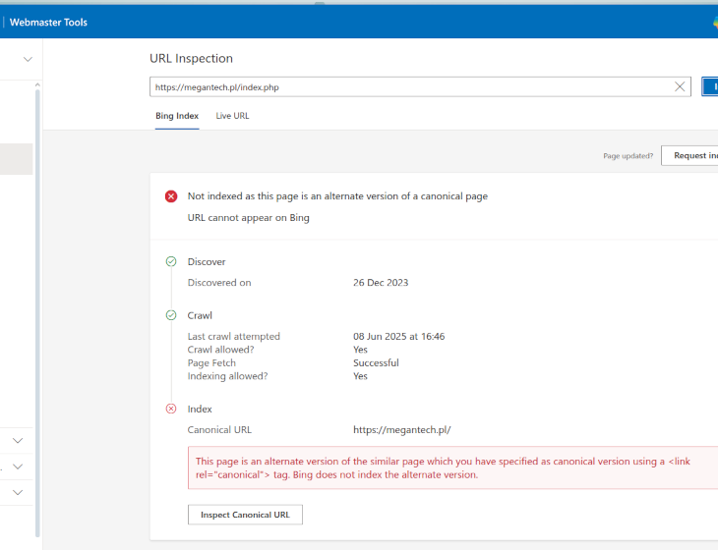This screenshot has width=718, height=550.
Task: Click the 'Discover' section heading
Action: tap(207, 262)
